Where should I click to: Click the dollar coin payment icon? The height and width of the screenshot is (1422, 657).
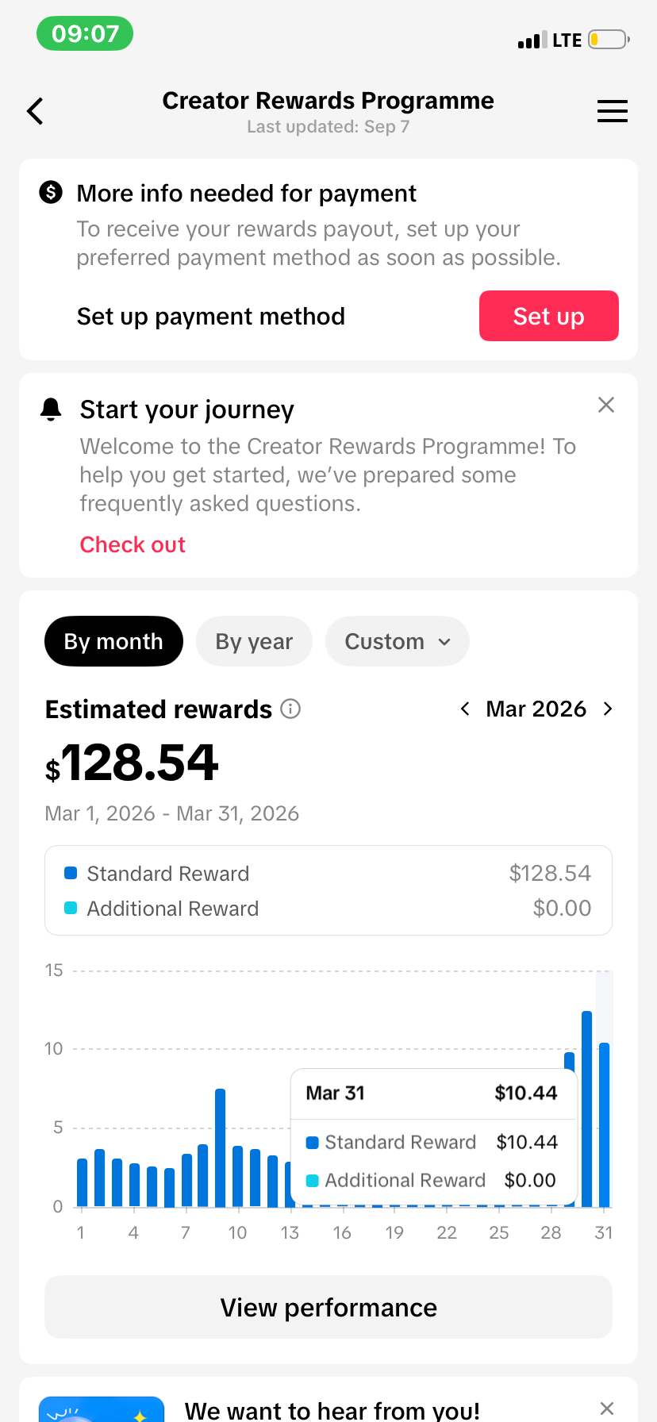pos(51,192)
